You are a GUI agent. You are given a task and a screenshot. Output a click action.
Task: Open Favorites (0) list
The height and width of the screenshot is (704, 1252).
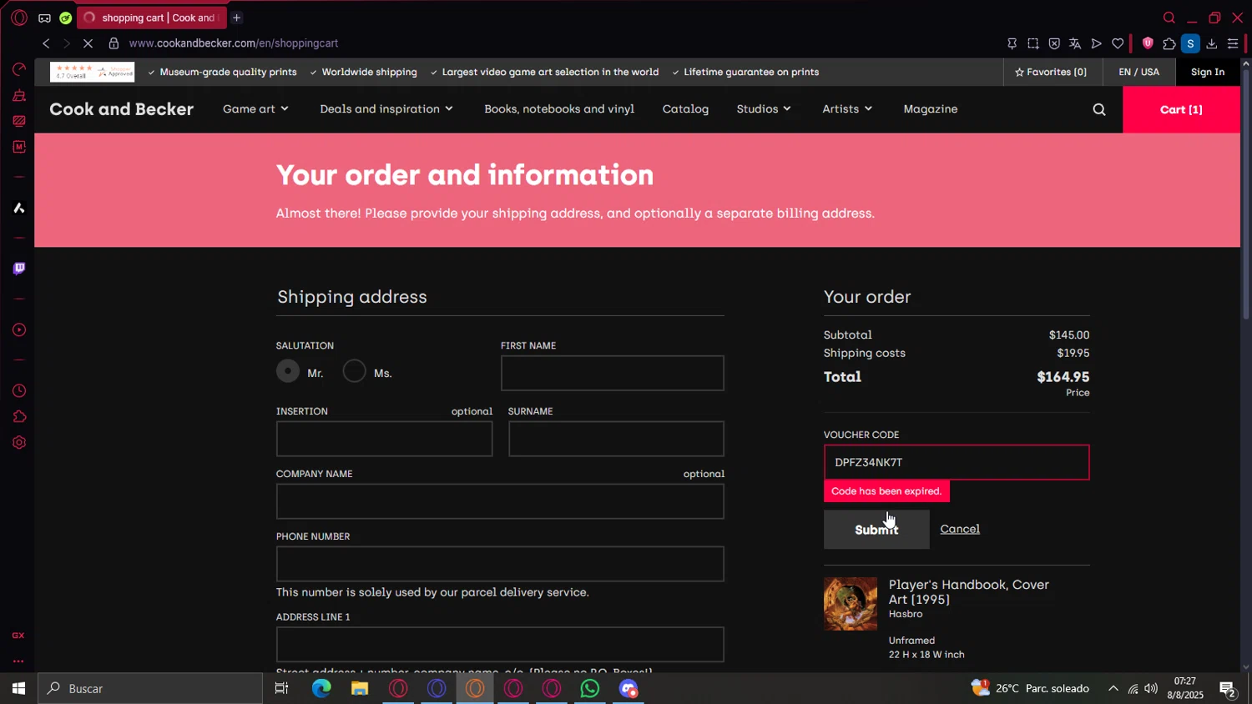click(1051, 72)
